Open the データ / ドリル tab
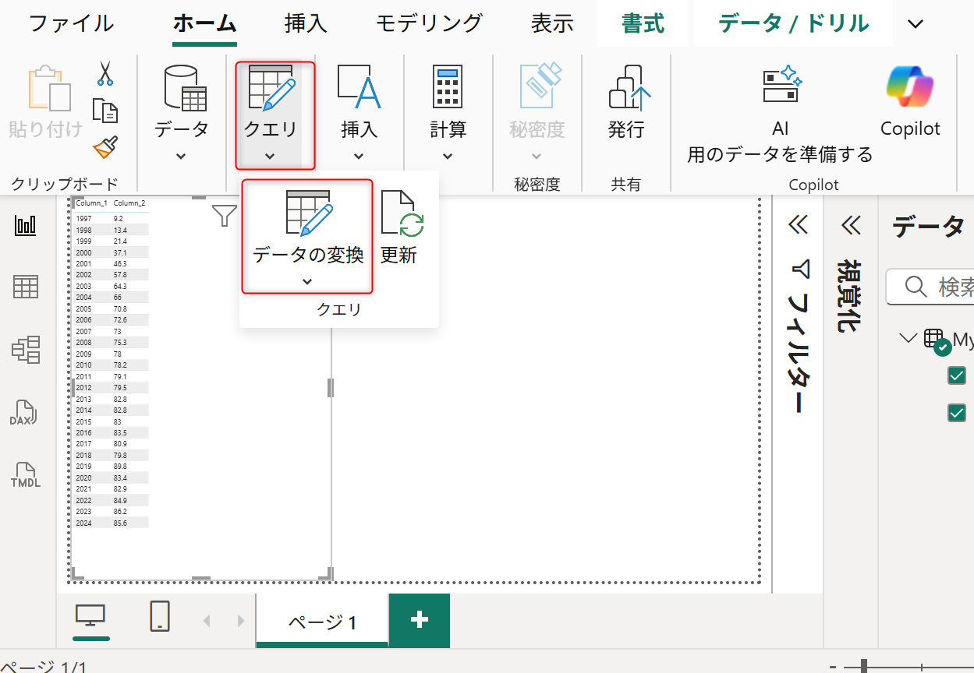The width and height of the screenshot is (974, 673). click(x=792, y=23)
